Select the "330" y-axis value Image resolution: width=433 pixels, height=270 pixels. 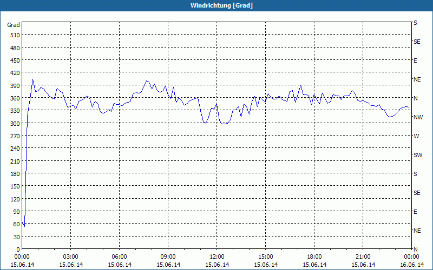tap(15, 111)
